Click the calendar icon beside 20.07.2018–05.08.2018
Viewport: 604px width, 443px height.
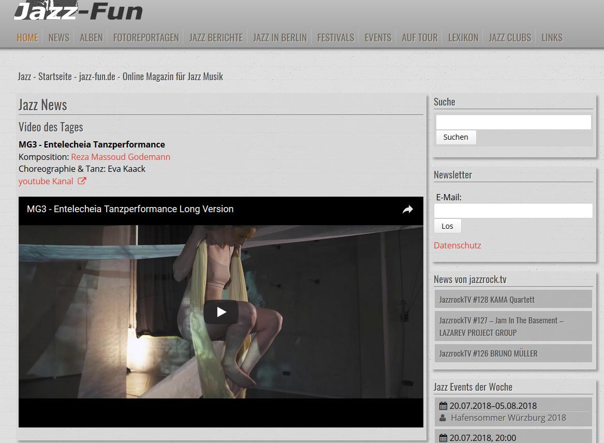coord(444,406)
